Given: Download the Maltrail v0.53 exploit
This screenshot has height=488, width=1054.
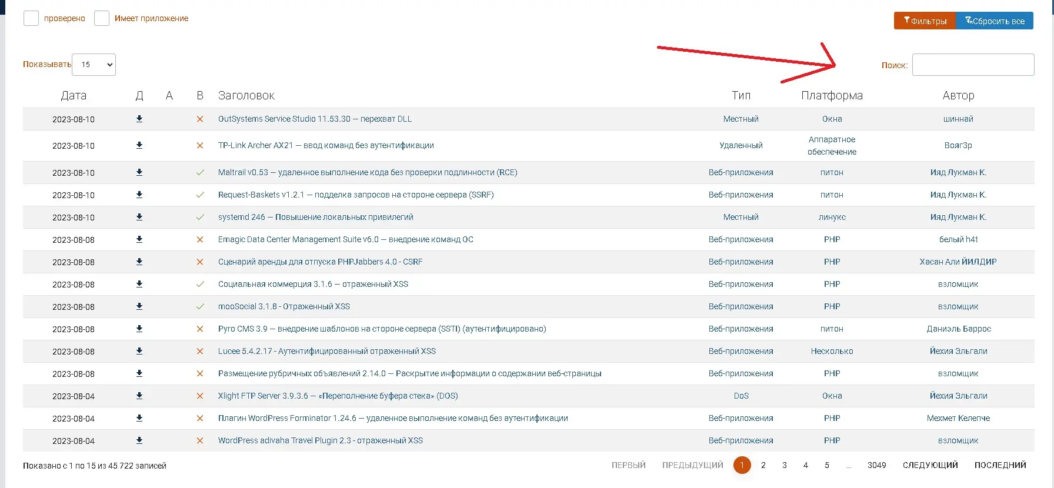Looking at the screenshot, I should tap(139, 172).
